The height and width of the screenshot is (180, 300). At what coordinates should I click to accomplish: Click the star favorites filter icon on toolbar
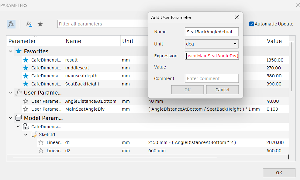(x=40, y=24)
